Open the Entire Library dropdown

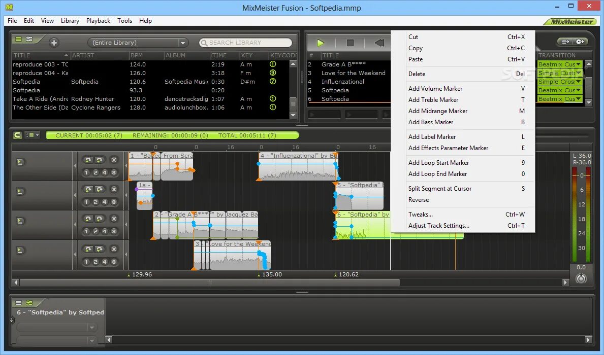(138, 43)
